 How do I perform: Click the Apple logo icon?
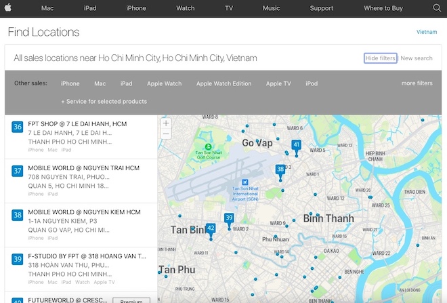tap(8, 7)
